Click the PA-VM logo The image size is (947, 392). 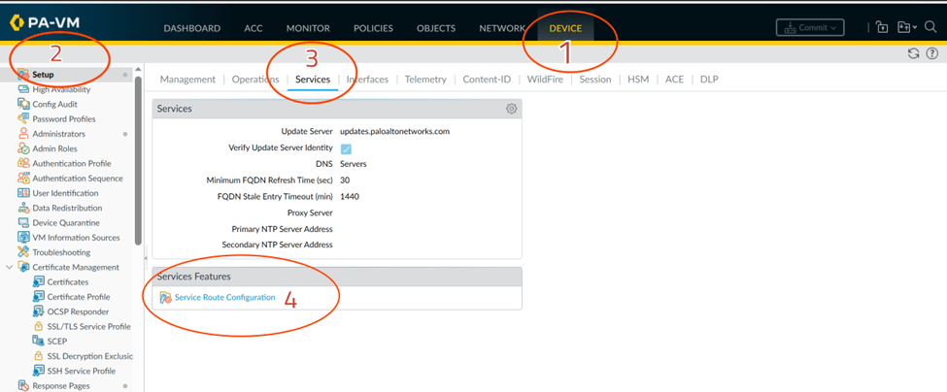45,23
